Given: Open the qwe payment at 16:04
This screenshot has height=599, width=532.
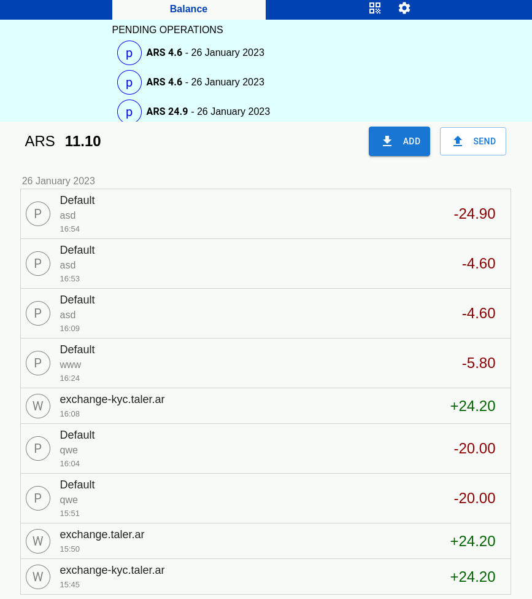Looking at the screenshot, I should pyautogui.click(x=265, y=448).
